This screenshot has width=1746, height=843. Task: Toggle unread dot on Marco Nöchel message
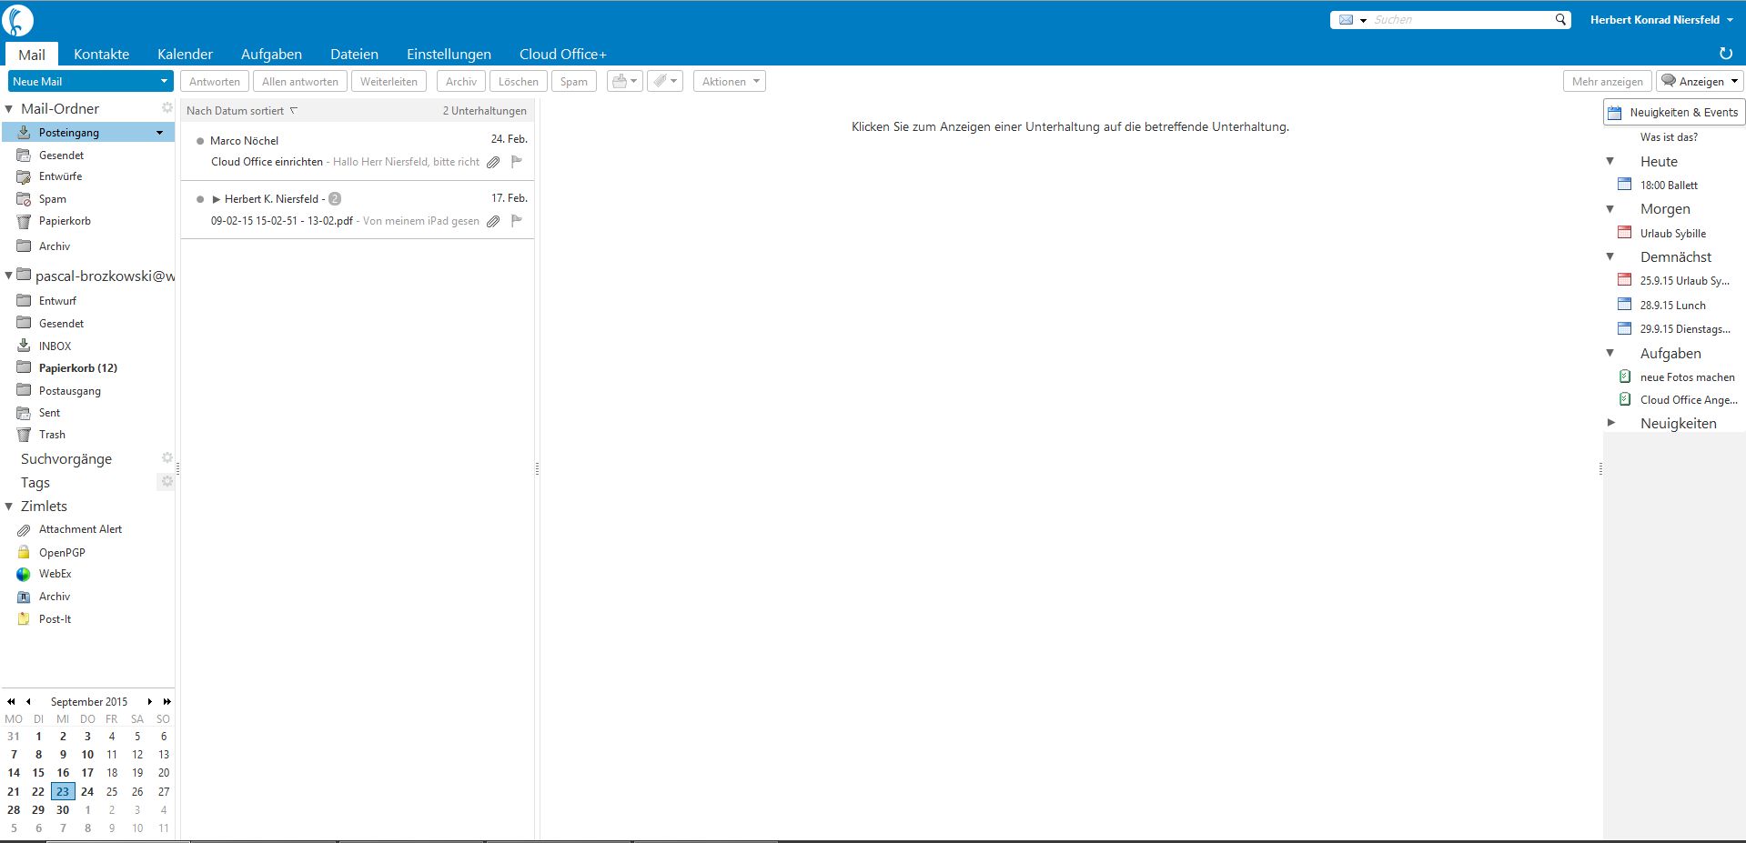pos(200,141)
